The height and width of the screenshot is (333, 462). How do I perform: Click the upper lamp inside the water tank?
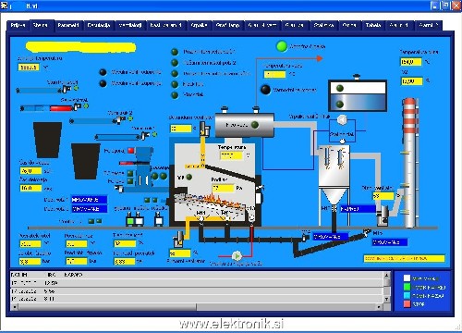[340, 88]
